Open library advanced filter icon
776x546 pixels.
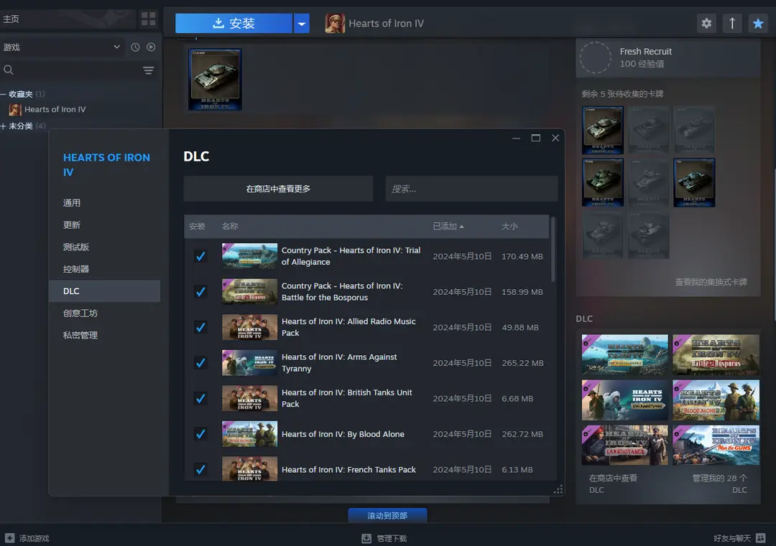click(149, 70)
